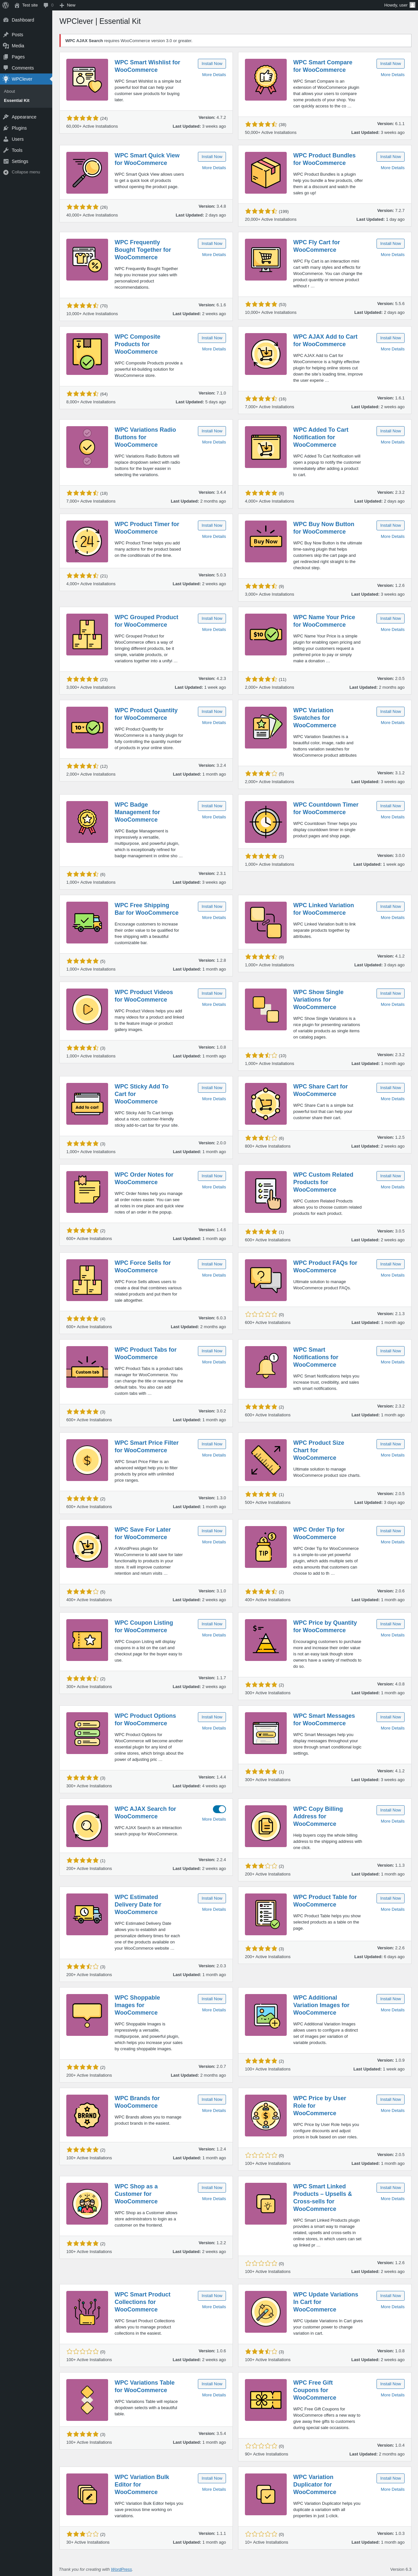Open WPC Frequently Bought Together title link

(143, 250)
